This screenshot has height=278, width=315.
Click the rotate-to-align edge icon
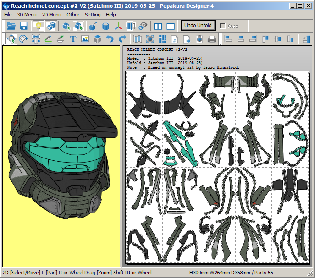pos(306,39)
